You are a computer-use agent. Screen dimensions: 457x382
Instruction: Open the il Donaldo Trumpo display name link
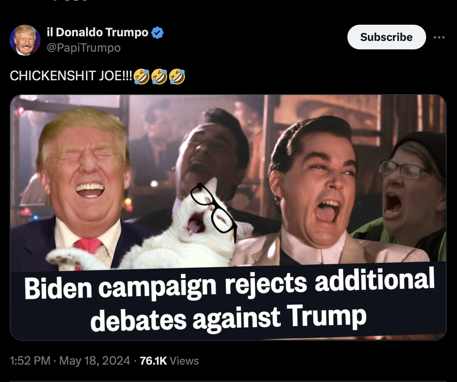point(98,32)
